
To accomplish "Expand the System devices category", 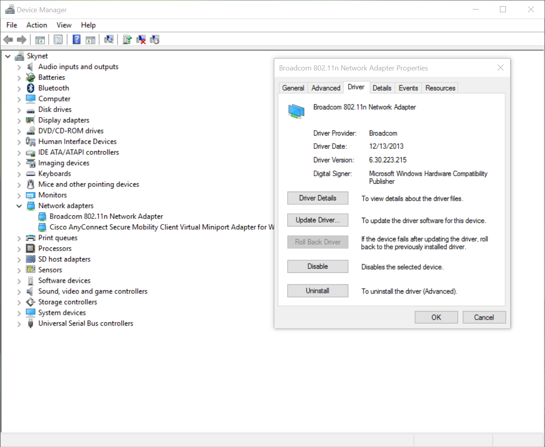I will (19, 313).
